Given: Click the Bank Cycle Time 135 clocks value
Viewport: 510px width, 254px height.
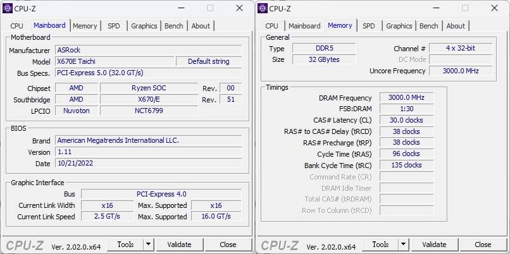Looking at the screenshot, I should tap(406, 166).
